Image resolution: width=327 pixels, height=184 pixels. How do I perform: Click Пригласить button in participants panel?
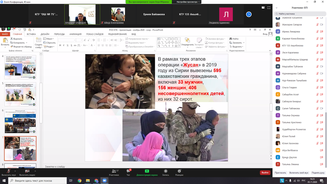point(280,173)
